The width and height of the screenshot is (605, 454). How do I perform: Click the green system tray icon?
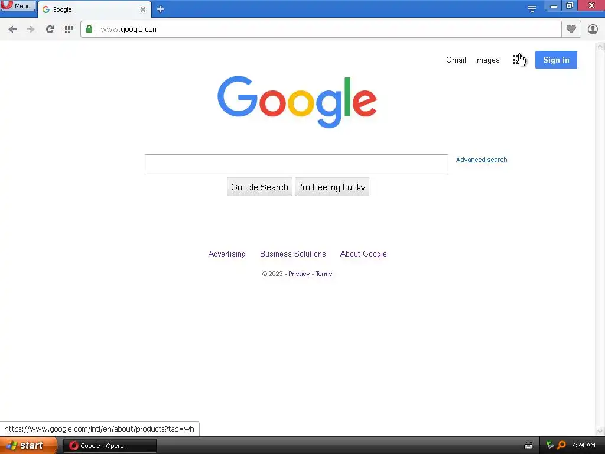click(550, 445)
